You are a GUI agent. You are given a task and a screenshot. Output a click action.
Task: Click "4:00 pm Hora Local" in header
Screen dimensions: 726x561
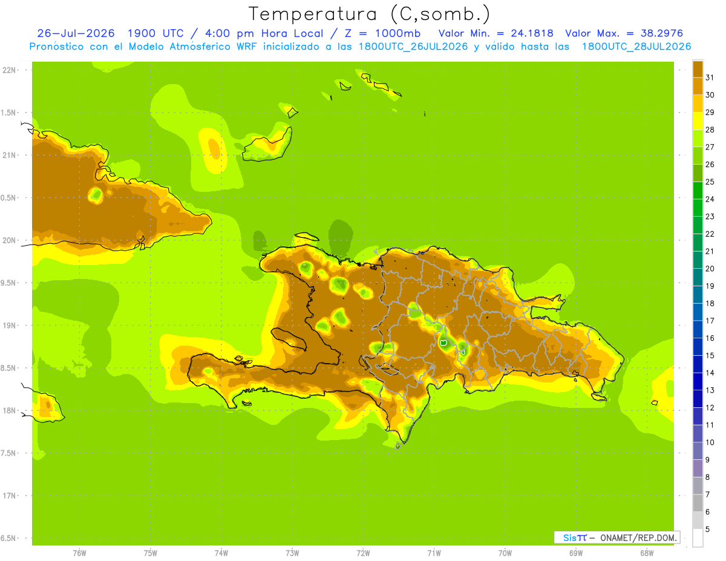coord(263,33)
